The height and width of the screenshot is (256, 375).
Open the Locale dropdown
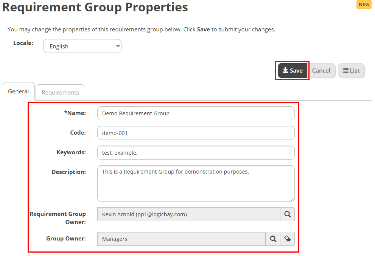pos(82,46)
